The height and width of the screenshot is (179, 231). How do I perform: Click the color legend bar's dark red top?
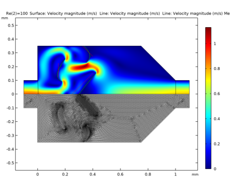coord(208,30)
